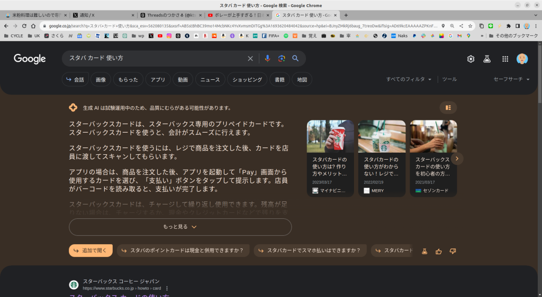Viewport: 542px width, 297px height.
Task: Select the ニュース filter tab
Action: [x=210, y=80]
